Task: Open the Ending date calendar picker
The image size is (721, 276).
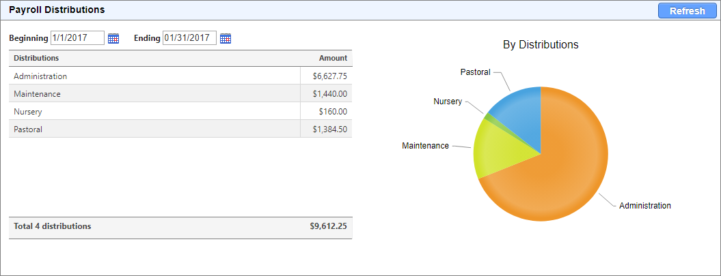Action: point(226,38)
